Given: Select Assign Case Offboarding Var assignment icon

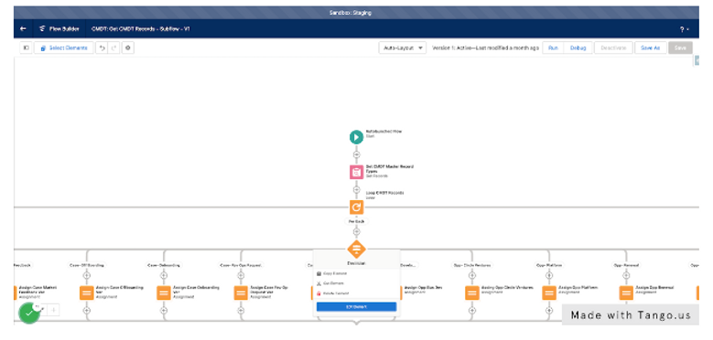Looking at the screenshot, I should point(86,292).
